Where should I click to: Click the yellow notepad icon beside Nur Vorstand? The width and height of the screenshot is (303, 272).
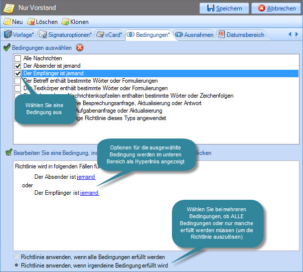pyautogui.click(x=8, y=8)
